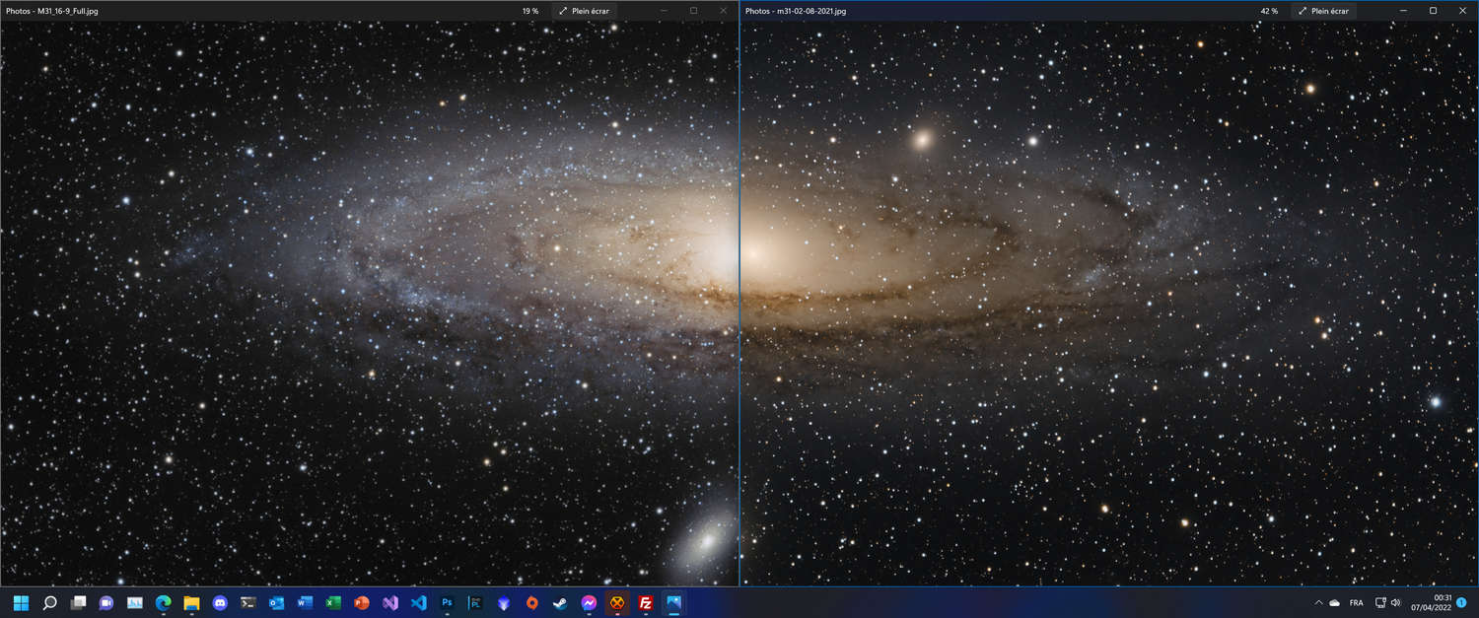Open Visual Studio from the taskbar

[389, 602]
